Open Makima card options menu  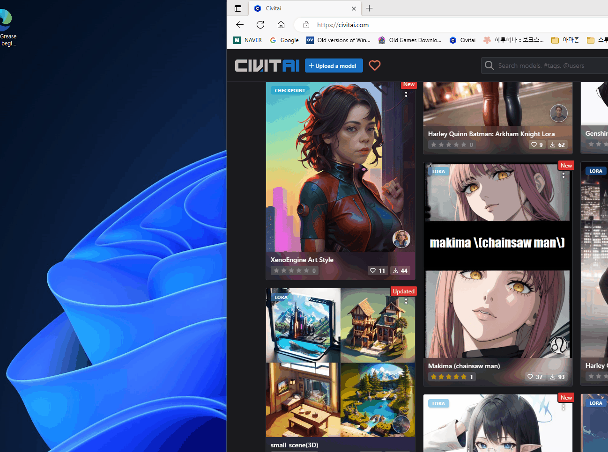tap(564, 175)
